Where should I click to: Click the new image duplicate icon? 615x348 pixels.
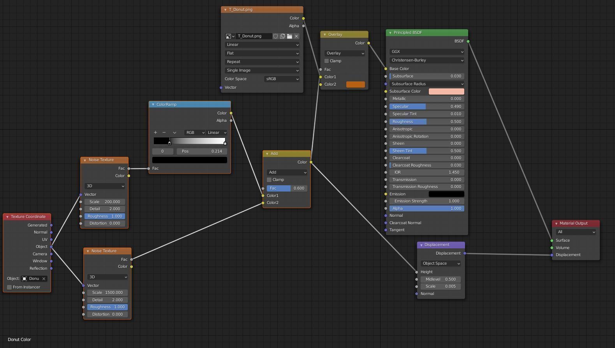click(283, 36)
